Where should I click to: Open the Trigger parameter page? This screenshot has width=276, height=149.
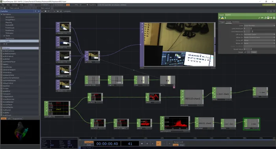(x=222, y=22)
